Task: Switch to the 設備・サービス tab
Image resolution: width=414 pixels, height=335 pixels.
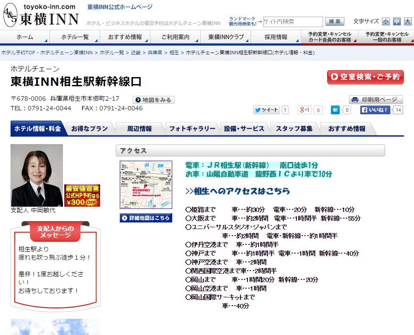Action: coord(244,128)
